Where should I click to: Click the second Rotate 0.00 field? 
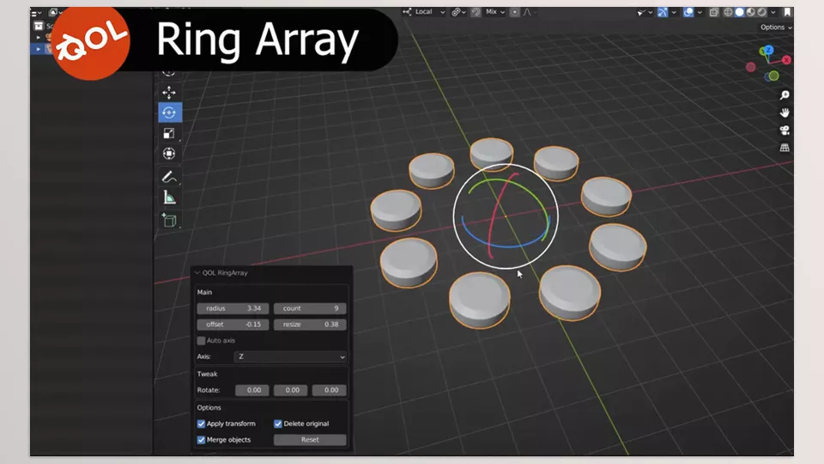[291, 390]
